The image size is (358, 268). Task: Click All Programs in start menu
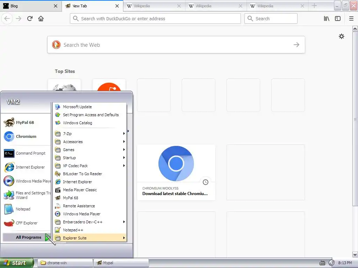pyautogui.click(x=27, y=237)
